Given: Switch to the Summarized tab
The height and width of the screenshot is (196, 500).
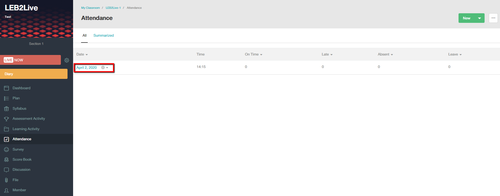Looking at the screenshot, I should pos(103,36).
